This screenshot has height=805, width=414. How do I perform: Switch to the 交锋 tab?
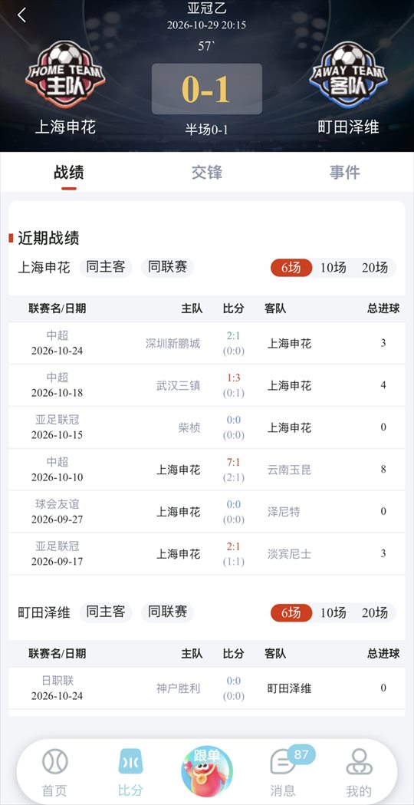[x=207, y=173]
